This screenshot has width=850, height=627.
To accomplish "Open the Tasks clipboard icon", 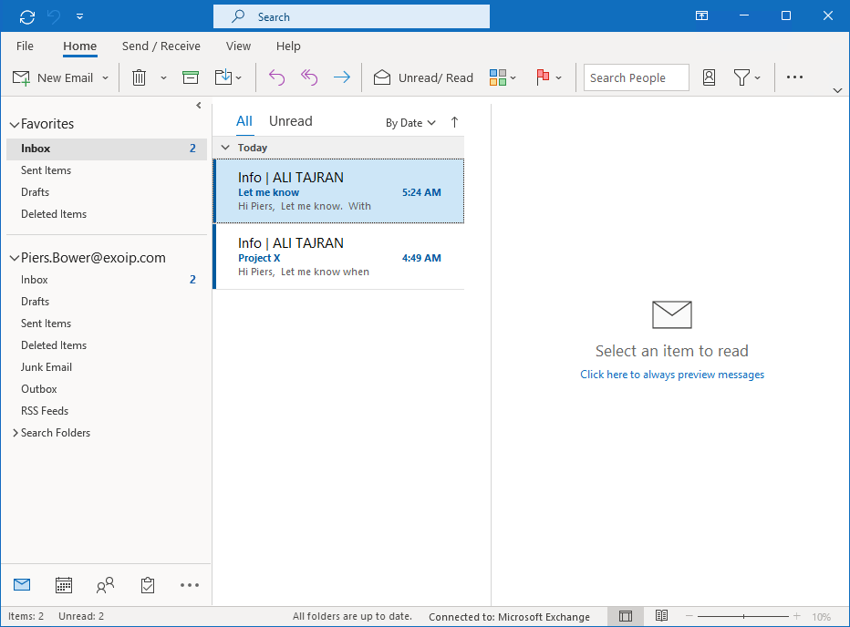I will [148, 585].
